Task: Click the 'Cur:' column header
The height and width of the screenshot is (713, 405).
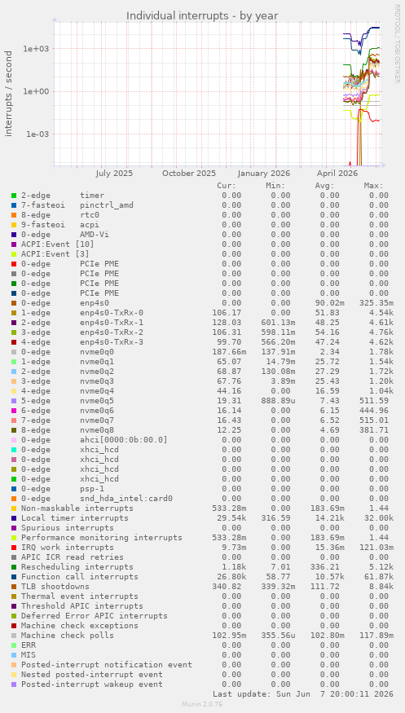Action: (227, 186)
